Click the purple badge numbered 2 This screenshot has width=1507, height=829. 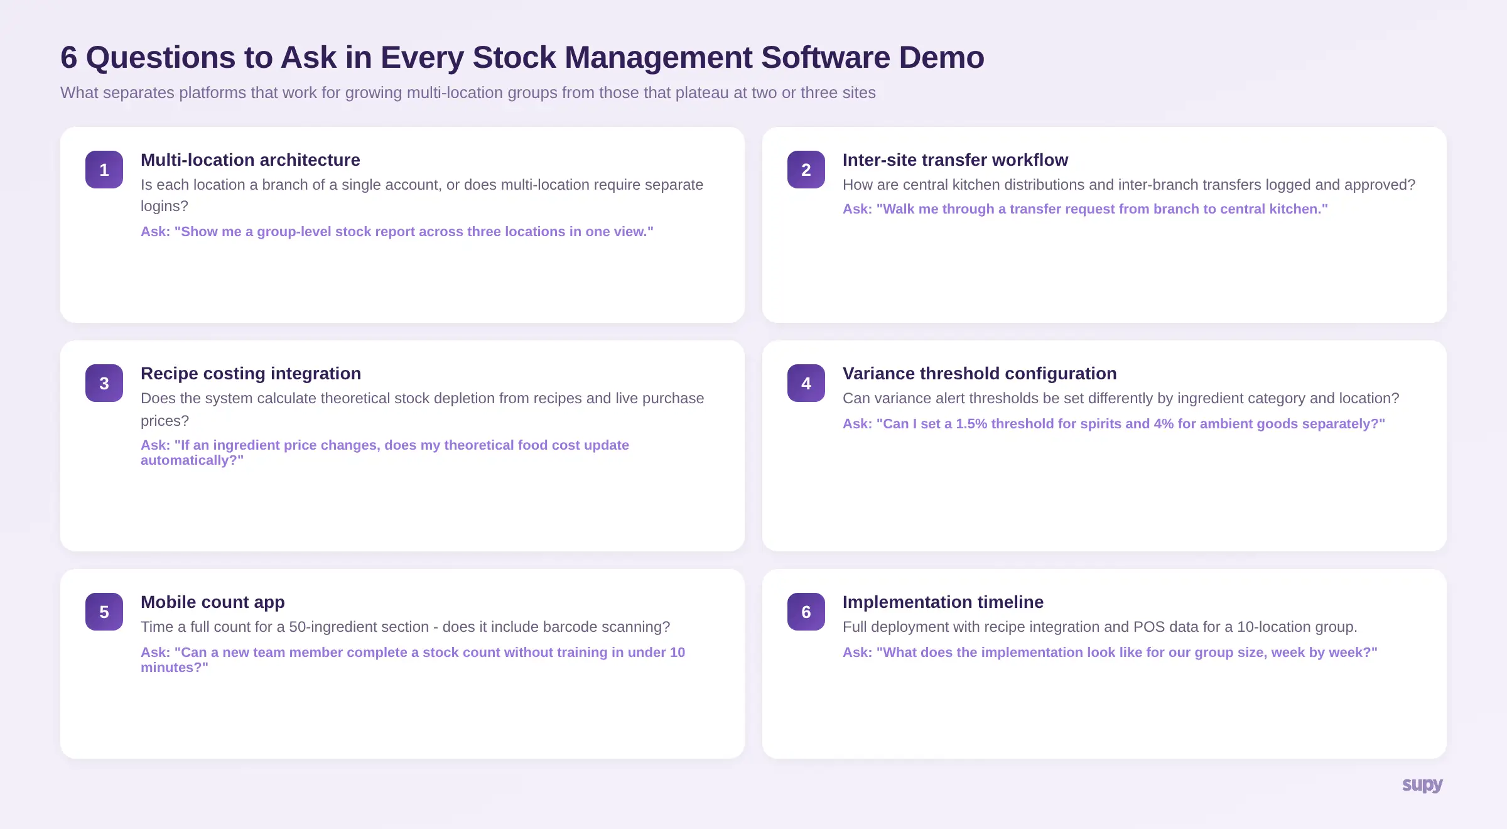pyautogui.click(x=806, y=169)
